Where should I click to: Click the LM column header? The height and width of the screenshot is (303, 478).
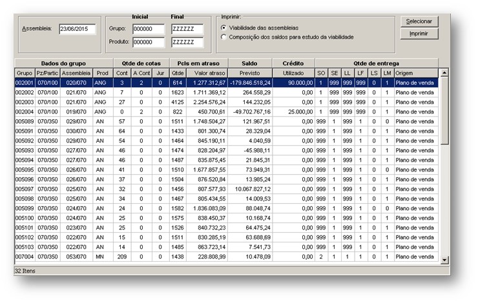click(387, 73)
